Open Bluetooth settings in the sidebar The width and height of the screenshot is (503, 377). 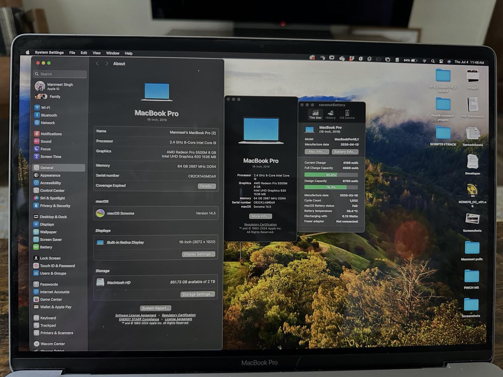(x=46, y=115)
